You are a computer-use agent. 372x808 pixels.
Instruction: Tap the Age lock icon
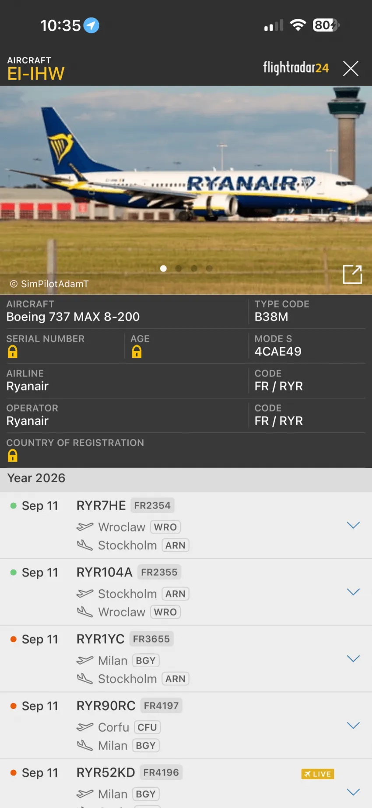tap(137, 352)
